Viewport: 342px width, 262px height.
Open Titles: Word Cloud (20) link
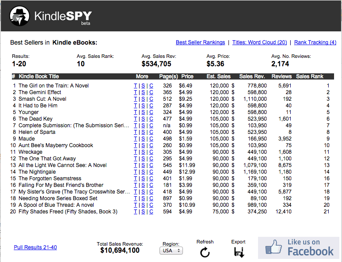pyautogui.click(x=259, y=42)
